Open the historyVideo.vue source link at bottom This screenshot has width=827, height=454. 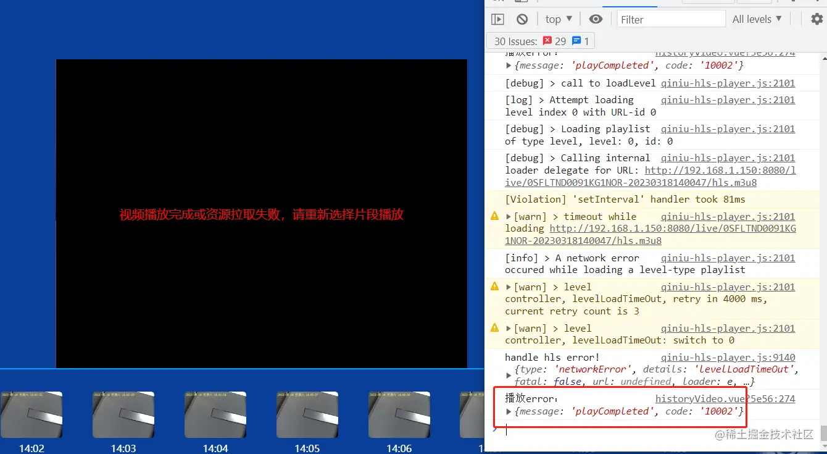click(x=725, y=399)
